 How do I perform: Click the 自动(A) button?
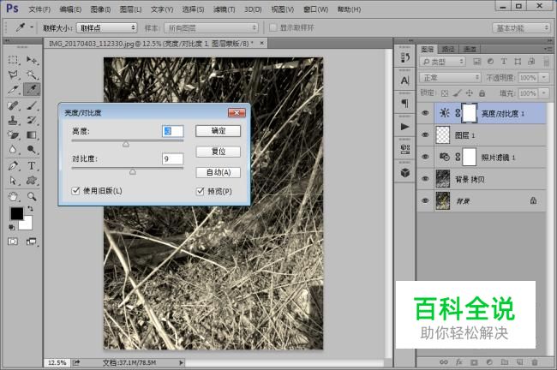[219, 172]
